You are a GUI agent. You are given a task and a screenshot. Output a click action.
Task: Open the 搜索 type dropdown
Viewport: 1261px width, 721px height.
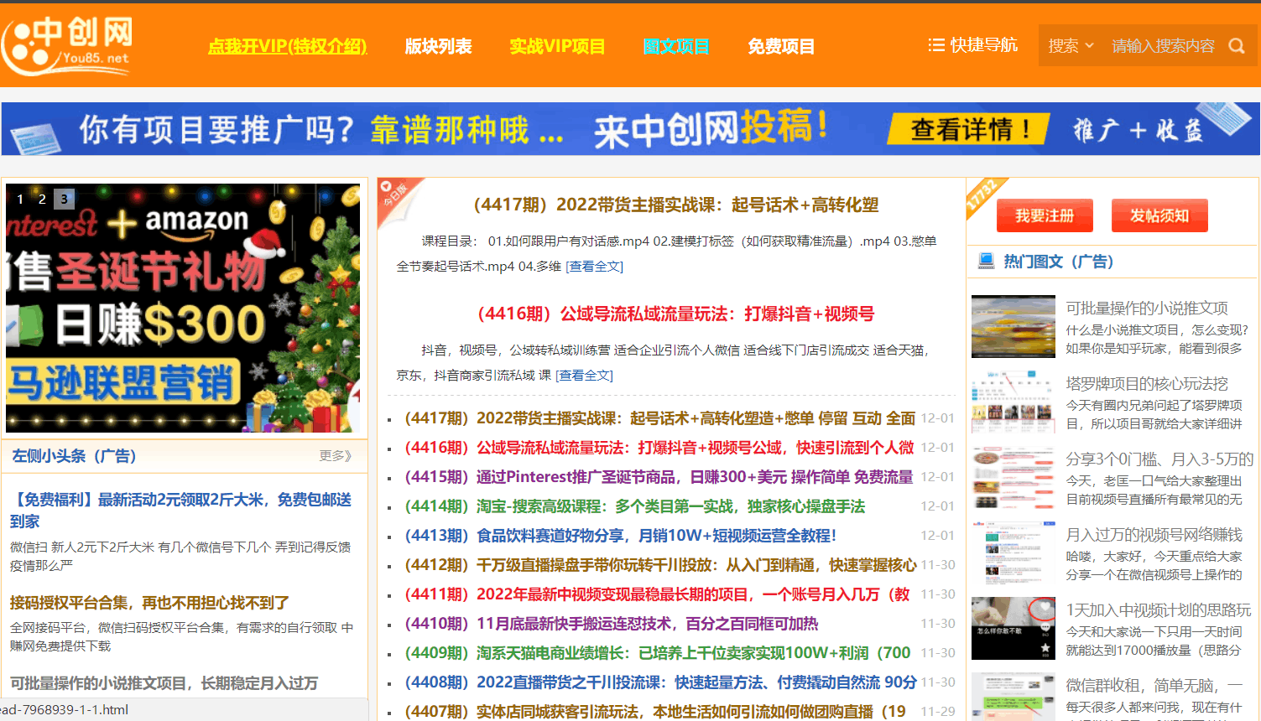pyautogui.click(x=1071, y=46)
